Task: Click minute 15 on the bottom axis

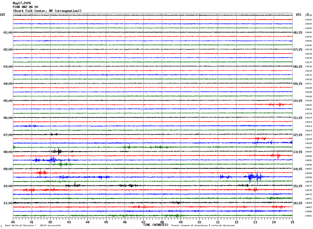Action: click(292, 222)
